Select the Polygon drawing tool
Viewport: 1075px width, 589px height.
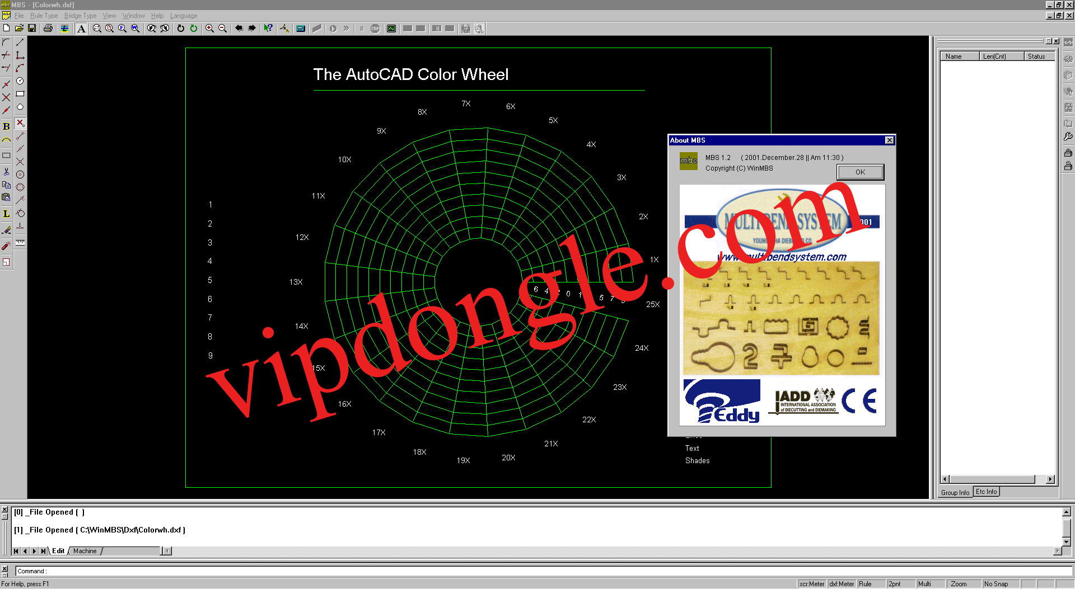point(20,106)
